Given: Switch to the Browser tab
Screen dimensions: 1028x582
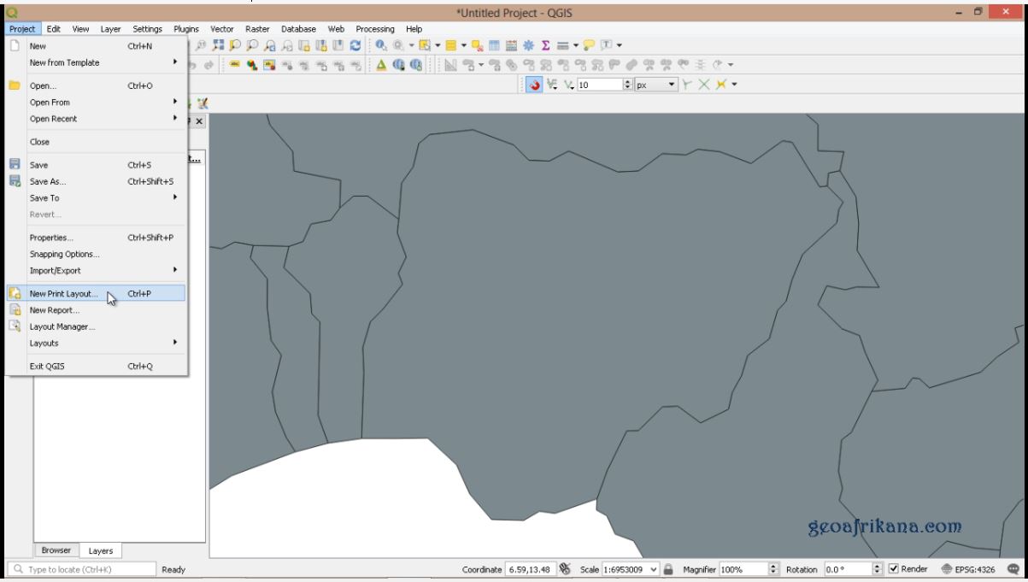Looking at the screenshot, I should (56, 550).
